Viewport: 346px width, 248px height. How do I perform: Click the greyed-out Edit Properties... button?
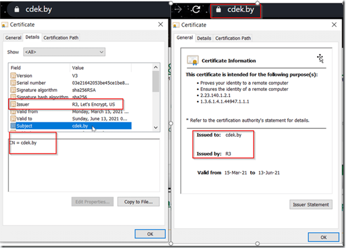(x=92, y=202)
